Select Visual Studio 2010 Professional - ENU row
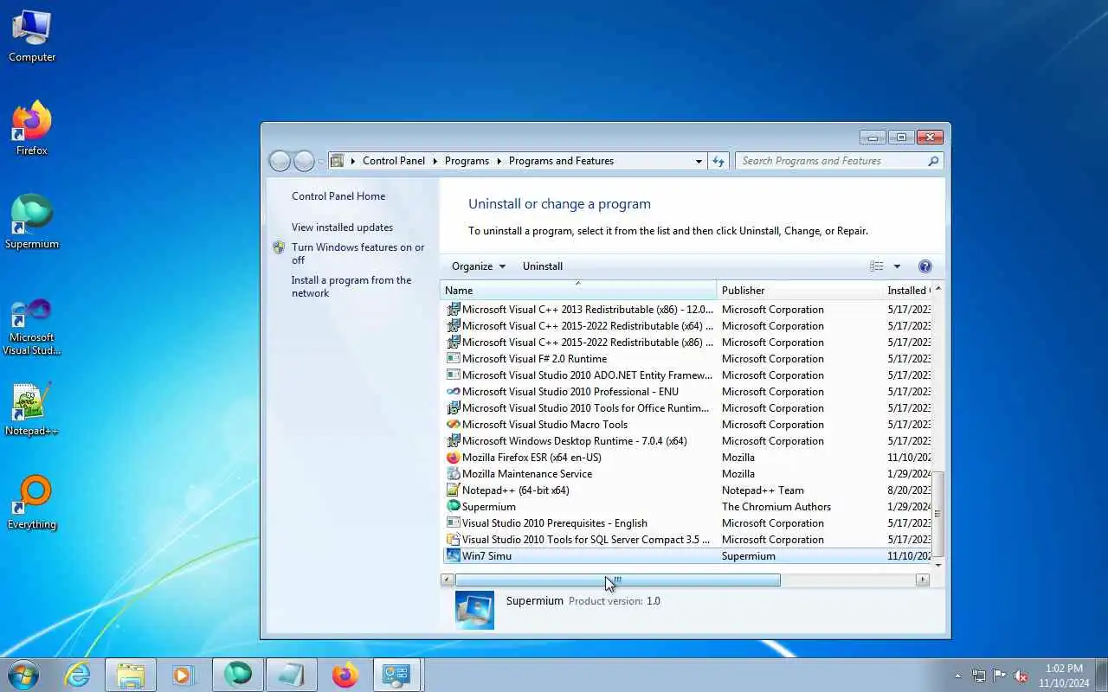 [686, 392]
